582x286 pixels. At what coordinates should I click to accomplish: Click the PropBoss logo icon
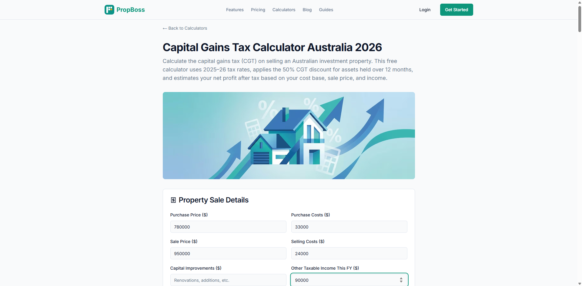click(x=109, y=10)
